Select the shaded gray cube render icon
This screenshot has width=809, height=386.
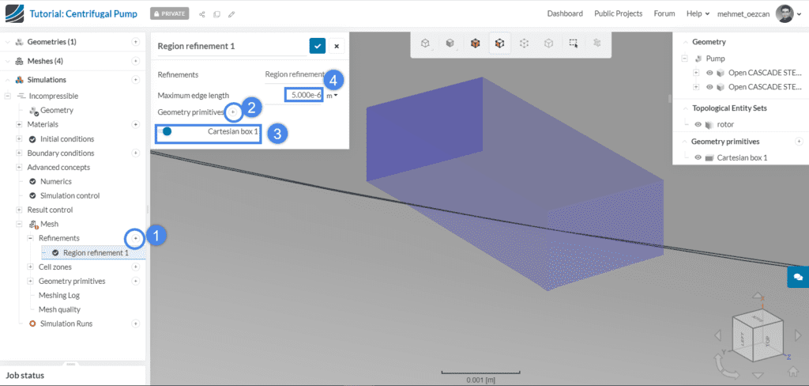[450, 44]
